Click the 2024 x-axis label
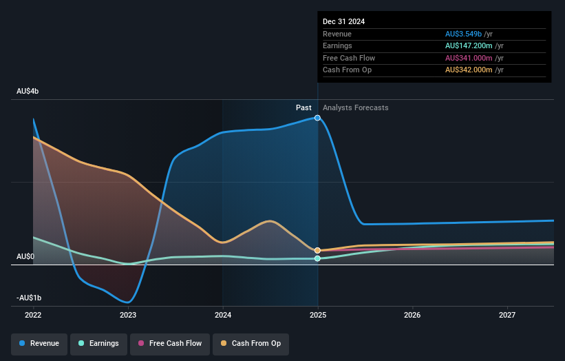Screen dimensions: 565x361 pyautogui.click(x=223, y=316)
